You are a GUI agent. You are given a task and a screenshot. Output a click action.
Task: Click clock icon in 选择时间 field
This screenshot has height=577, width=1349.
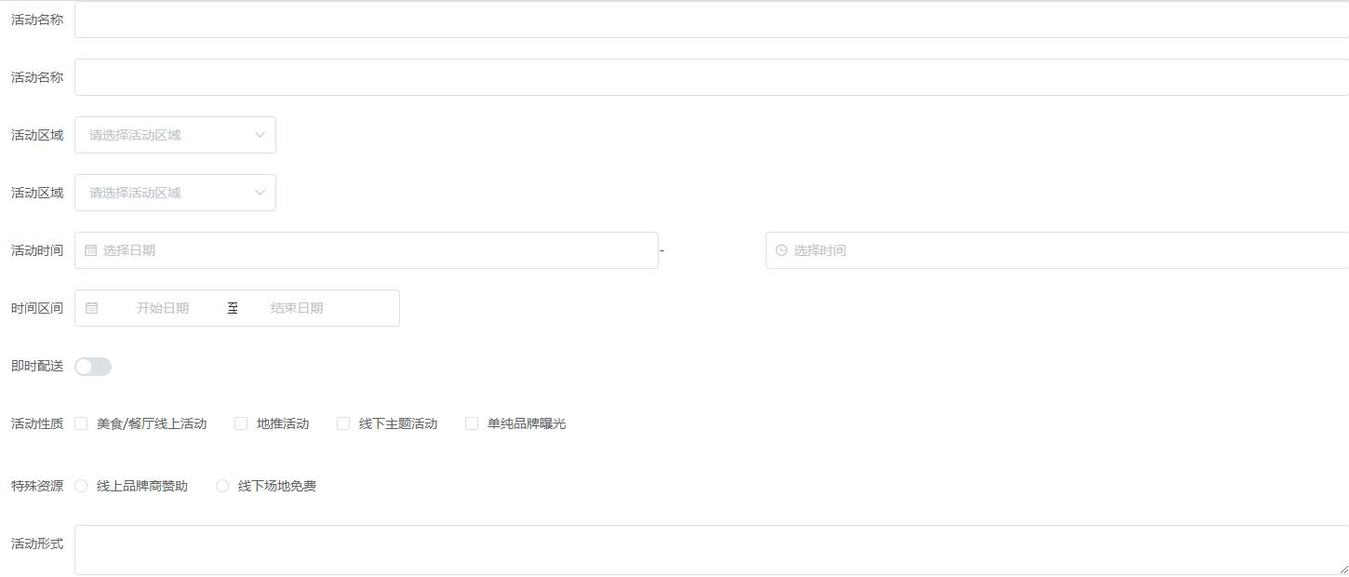pyautogui.click(x=781, y=250)
